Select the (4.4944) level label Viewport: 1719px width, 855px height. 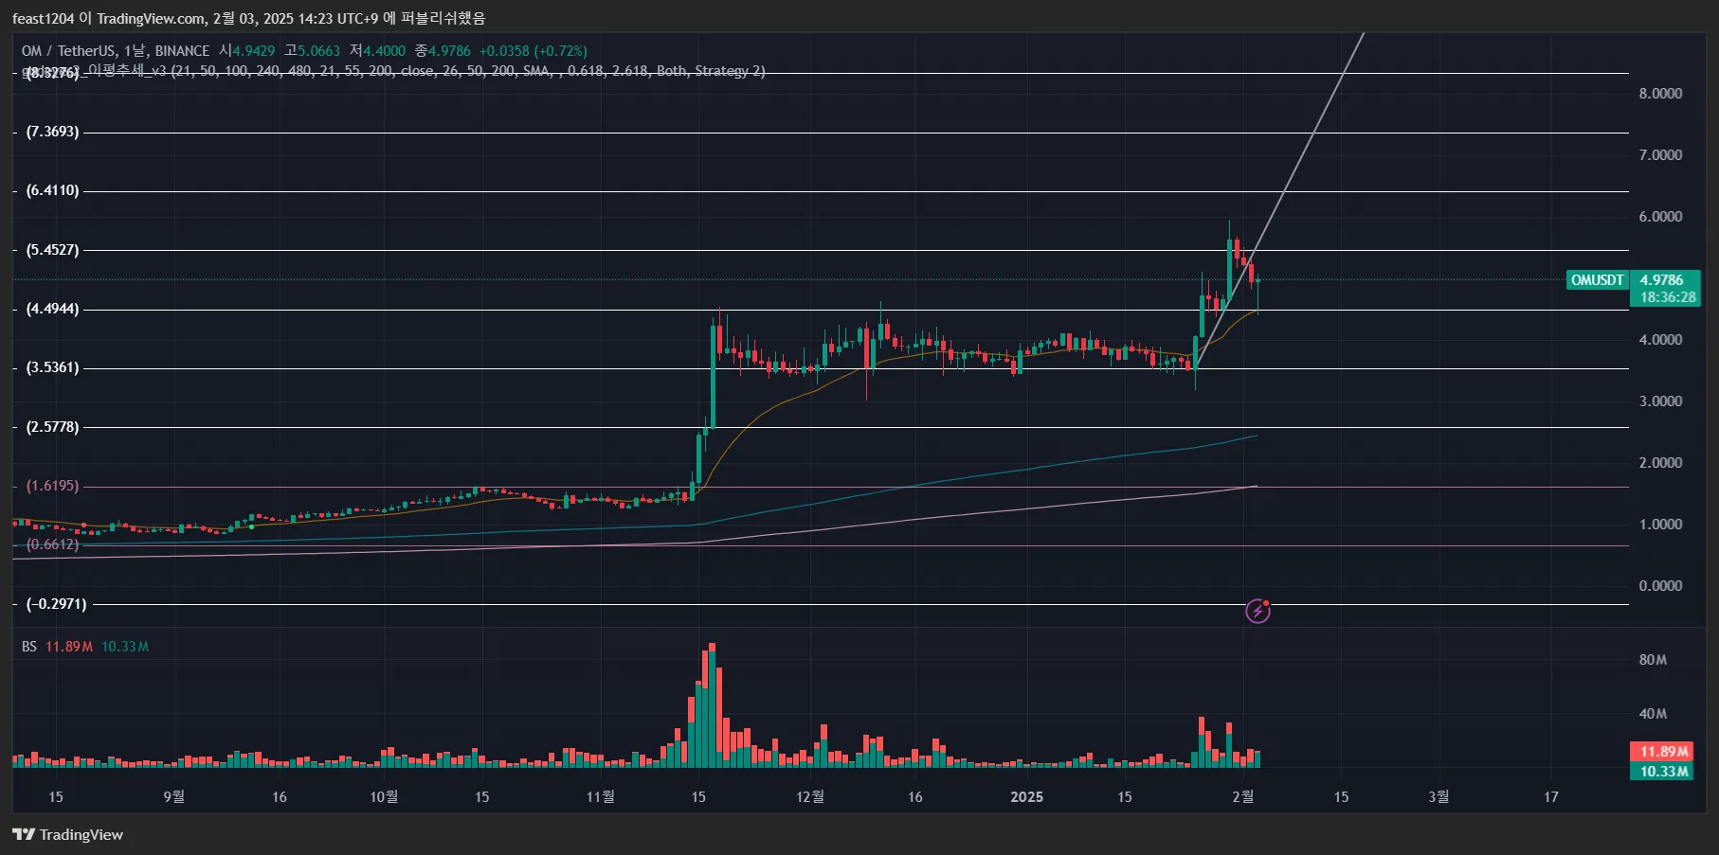click(x=52, y=309)
